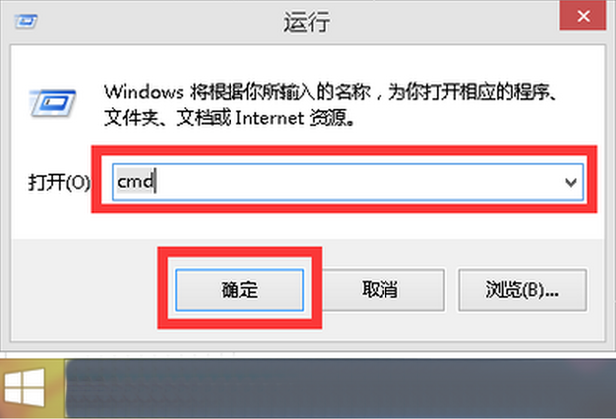
Task: Click the description line starting with Windows
Action: 330,92
